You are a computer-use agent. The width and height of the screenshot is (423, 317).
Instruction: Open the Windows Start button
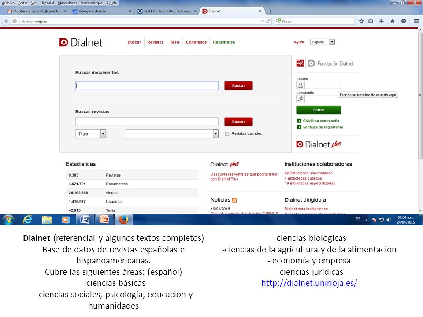8,220
